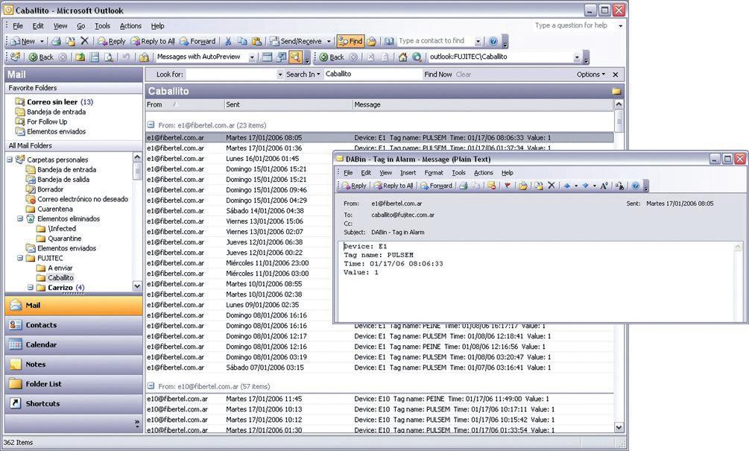Collapse the Elementos eliminados tree node
Viewport: 749px width, 451px height.
point(20,219)
